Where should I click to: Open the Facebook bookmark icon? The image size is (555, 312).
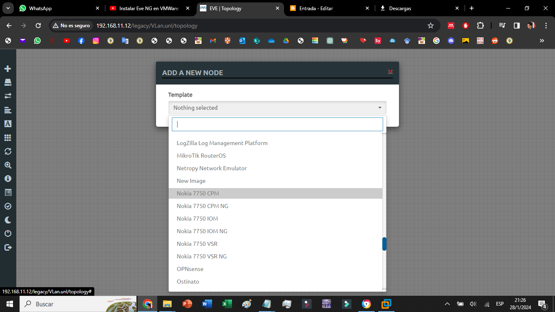coord(81,41)
